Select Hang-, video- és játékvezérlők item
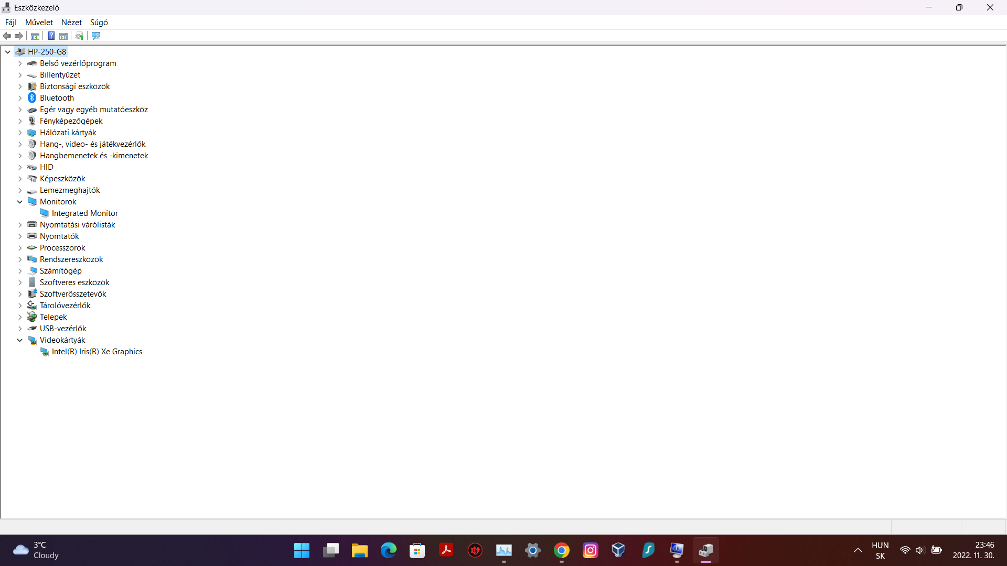 pyautogui.click(x=93, y=144)
